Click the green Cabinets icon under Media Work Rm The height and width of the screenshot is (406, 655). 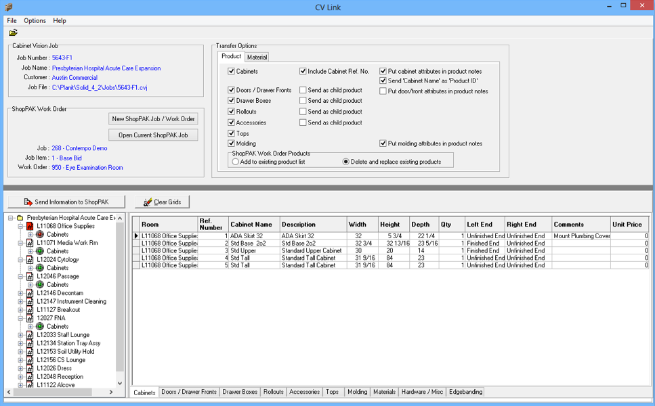[40, 251]
